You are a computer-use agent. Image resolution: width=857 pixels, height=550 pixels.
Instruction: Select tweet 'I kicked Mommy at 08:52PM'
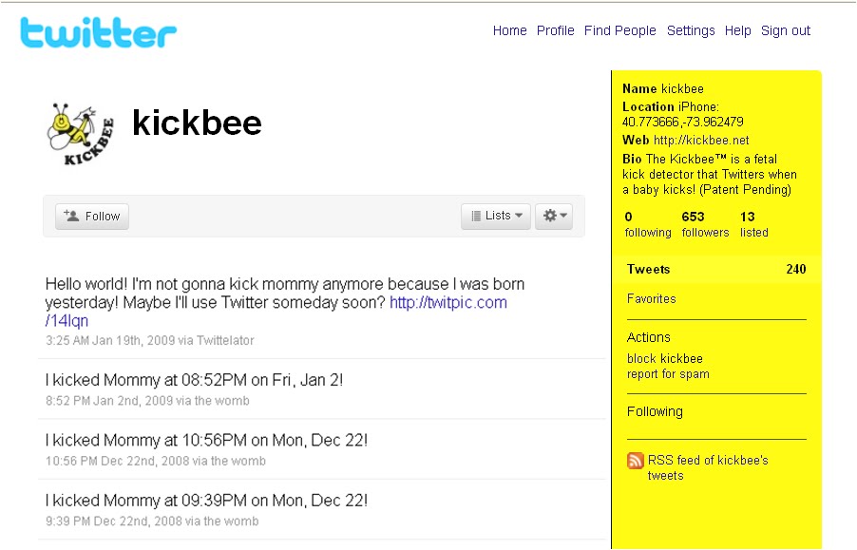(194, 380)
